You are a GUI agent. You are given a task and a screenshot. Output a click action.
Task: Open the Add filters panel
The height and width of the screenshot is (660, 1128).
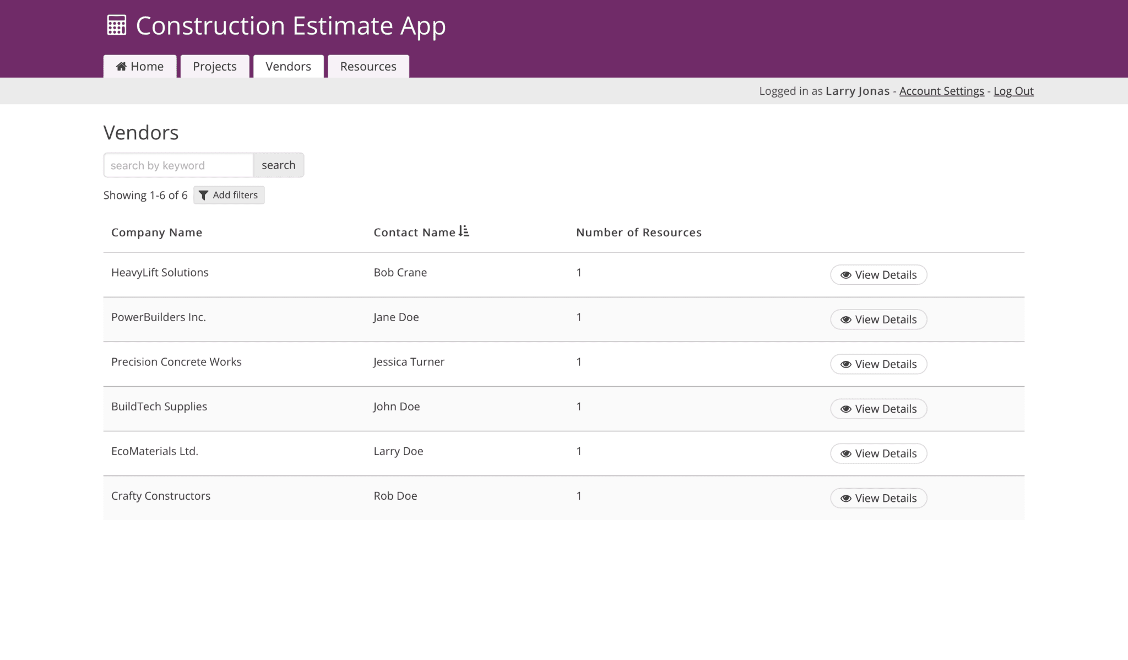click(229, 195)
